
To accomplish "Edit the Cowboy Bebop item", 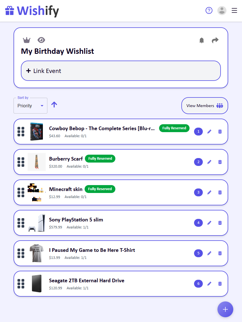I will coord(209,132).
